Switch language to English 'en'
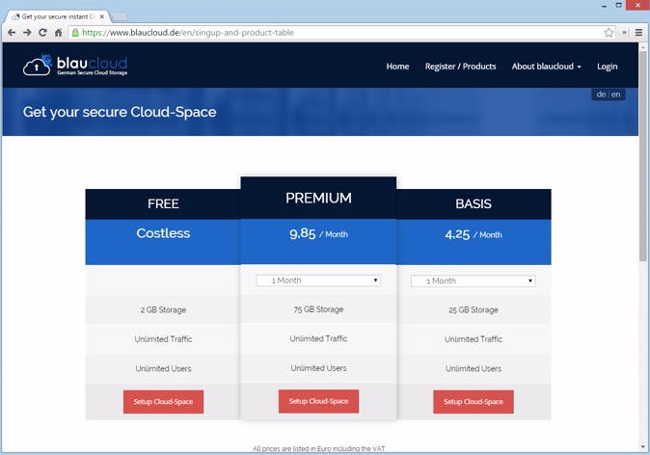 pyautogui.click(x=615, y=94)
